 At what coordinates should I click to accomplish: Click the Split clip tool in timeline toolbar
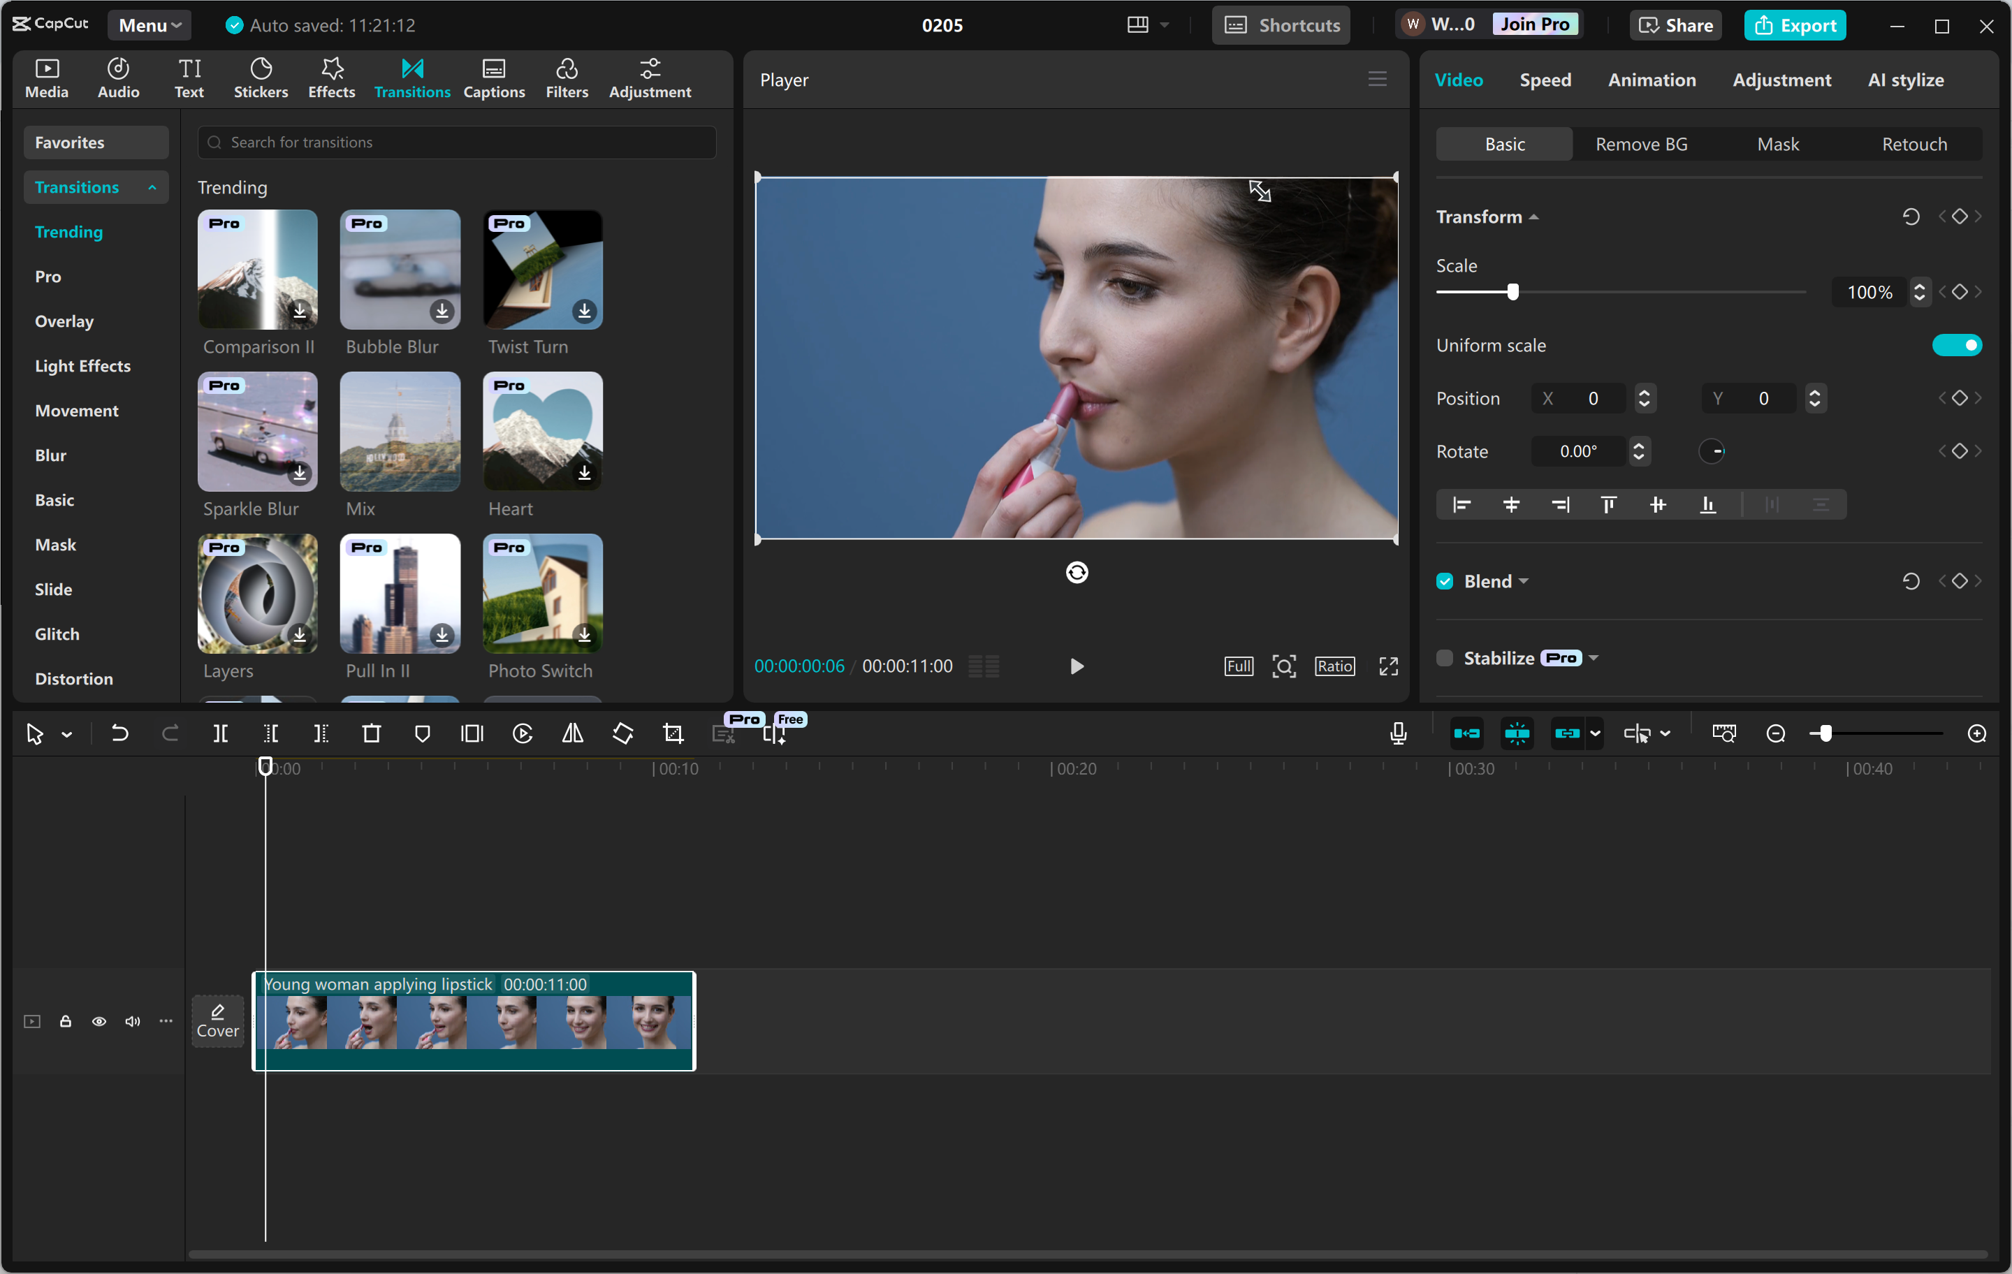tap(221, 734)
